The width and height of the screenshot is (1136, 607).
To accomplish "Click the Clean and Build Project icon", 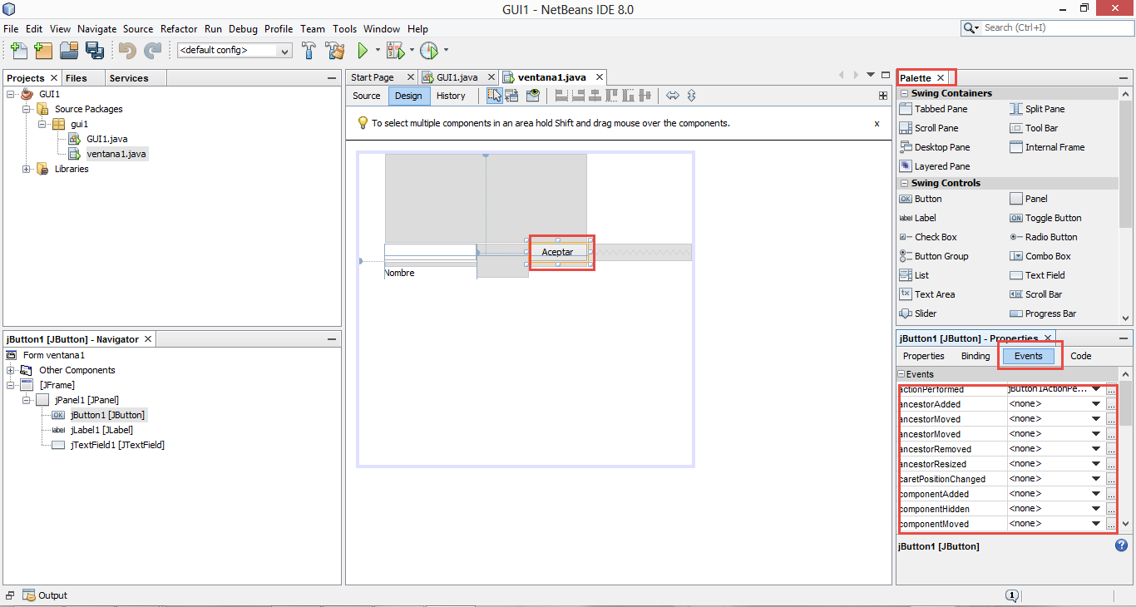I will [334, 51].
